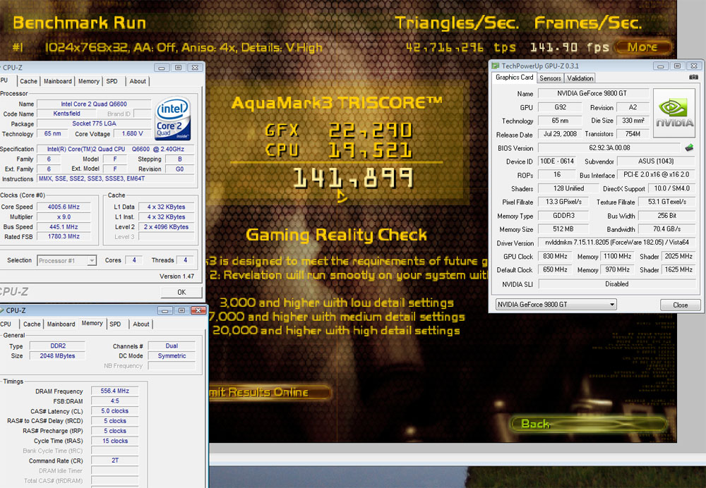This screenshot has width=706, height=488.
Task: Click the NVIDIA logo in GPU-Z
Action: pos(674,114)
